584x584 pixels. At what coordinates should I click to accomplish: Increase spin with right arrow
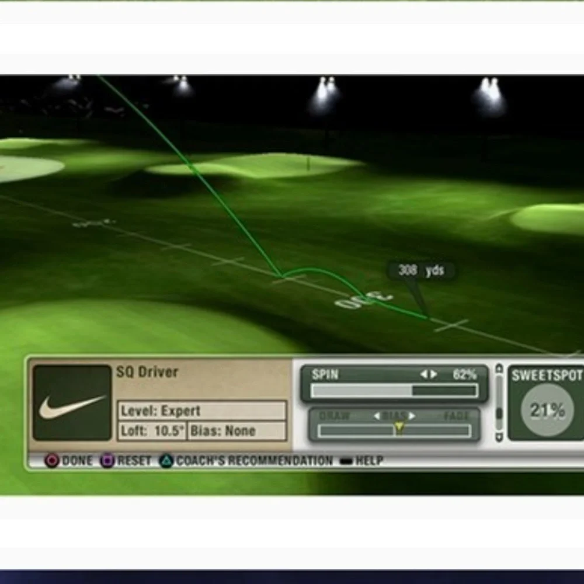[433, 374]
